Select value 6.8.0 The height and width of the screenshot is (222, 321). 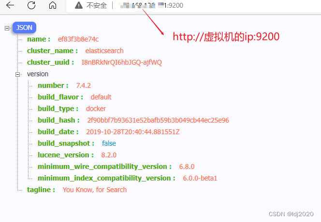point(187,166)
